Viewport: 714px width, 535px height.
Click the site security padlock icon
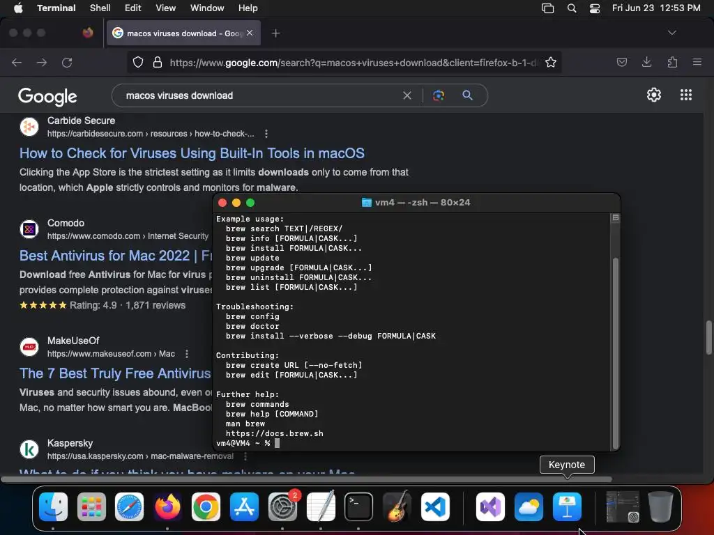pyautogui.click(x=158, y=62)
